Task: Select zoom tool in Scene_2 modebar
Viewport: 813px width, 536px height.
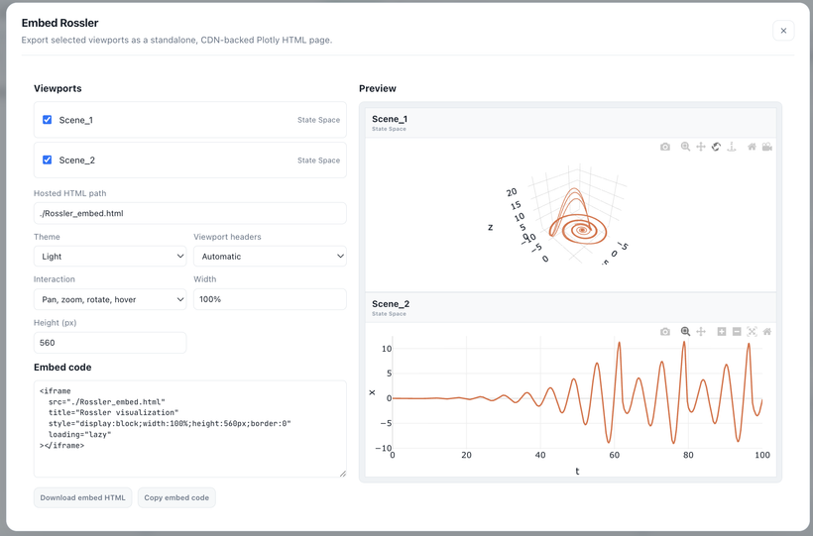Action: coord(685,332)
